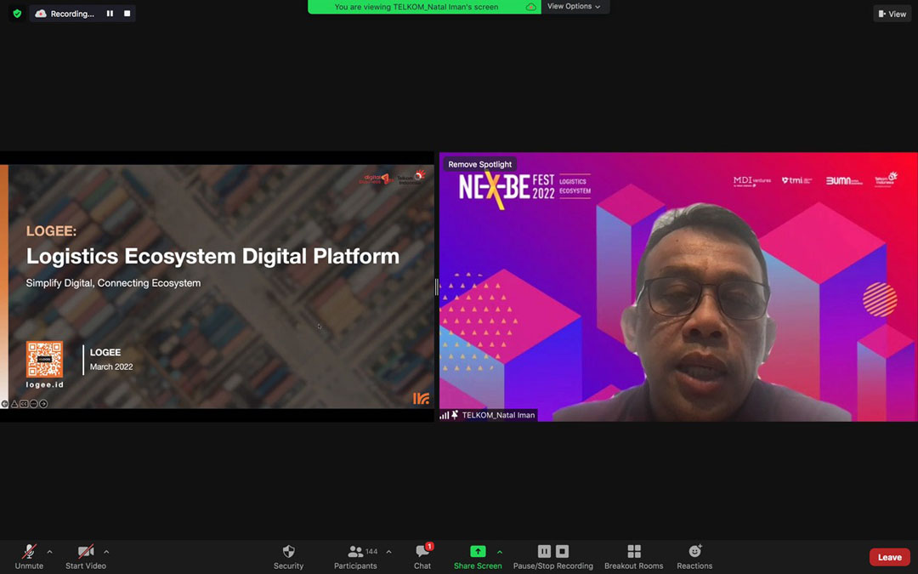918x574 pixels.
Task: Stop recording from the bottom toolbar
Action: (562, 551)
